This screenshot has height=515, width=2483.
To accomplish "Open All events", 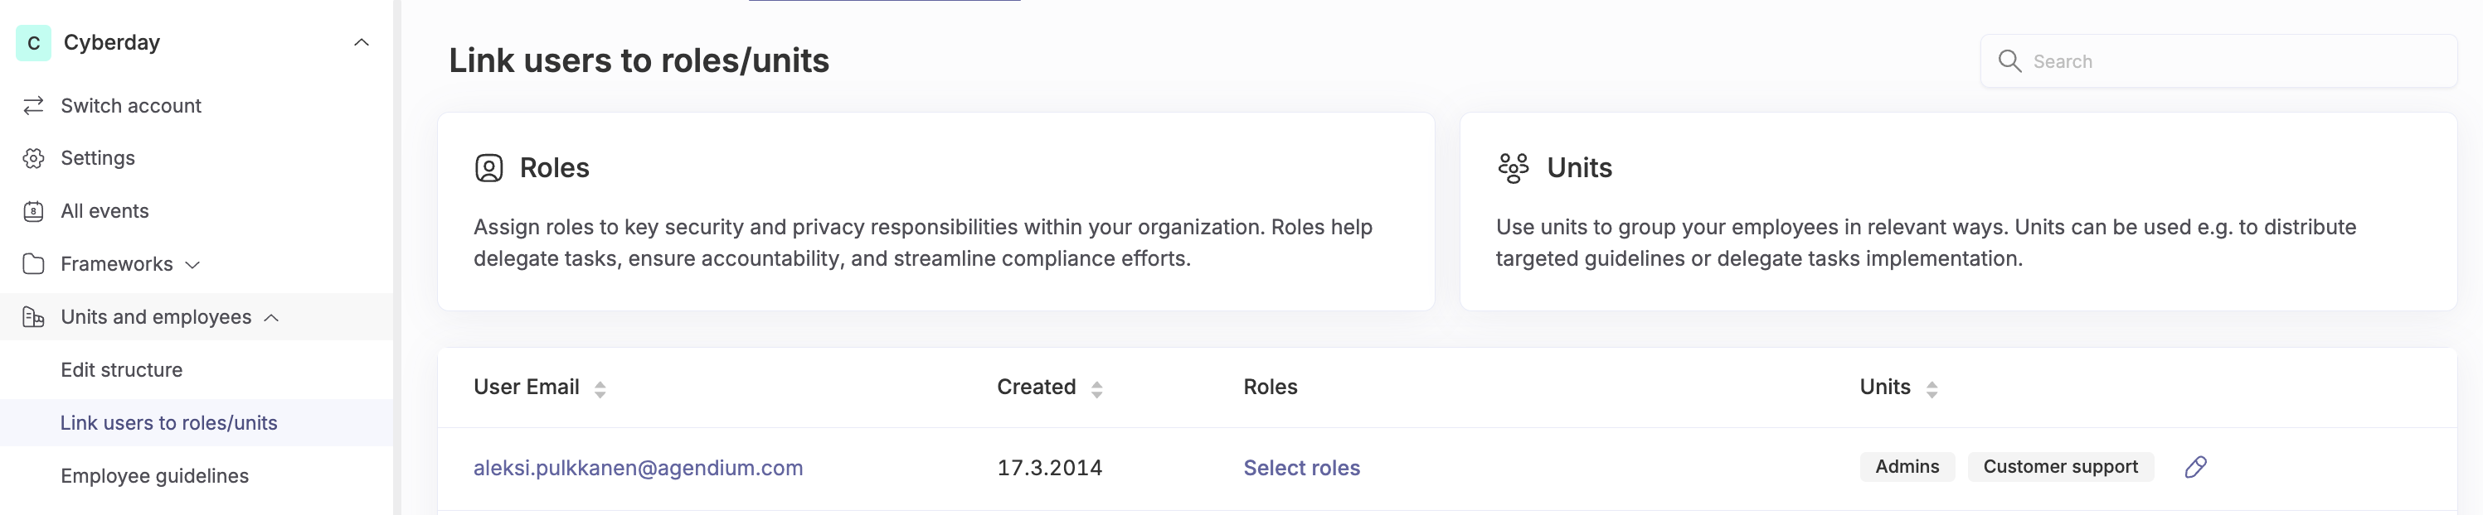I will (x=104, y=211).
